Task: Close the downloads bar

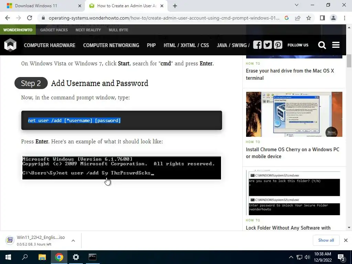Action: pyautogui.click(x=346, y=240)
